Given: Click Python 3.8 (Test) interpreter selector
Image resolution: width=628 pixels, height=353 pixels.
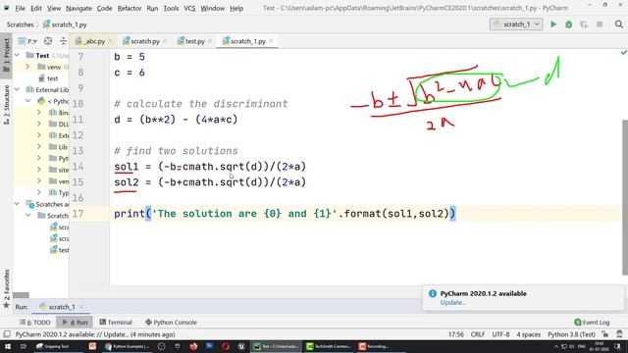Looking at the screenshot, I should tap(571, 334).
